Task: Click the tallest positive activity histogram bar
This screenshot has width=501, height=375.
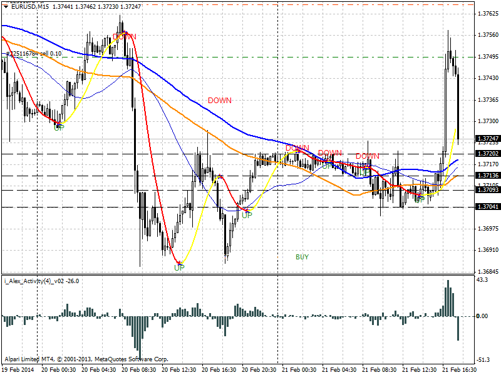Action: coord(448,299)
